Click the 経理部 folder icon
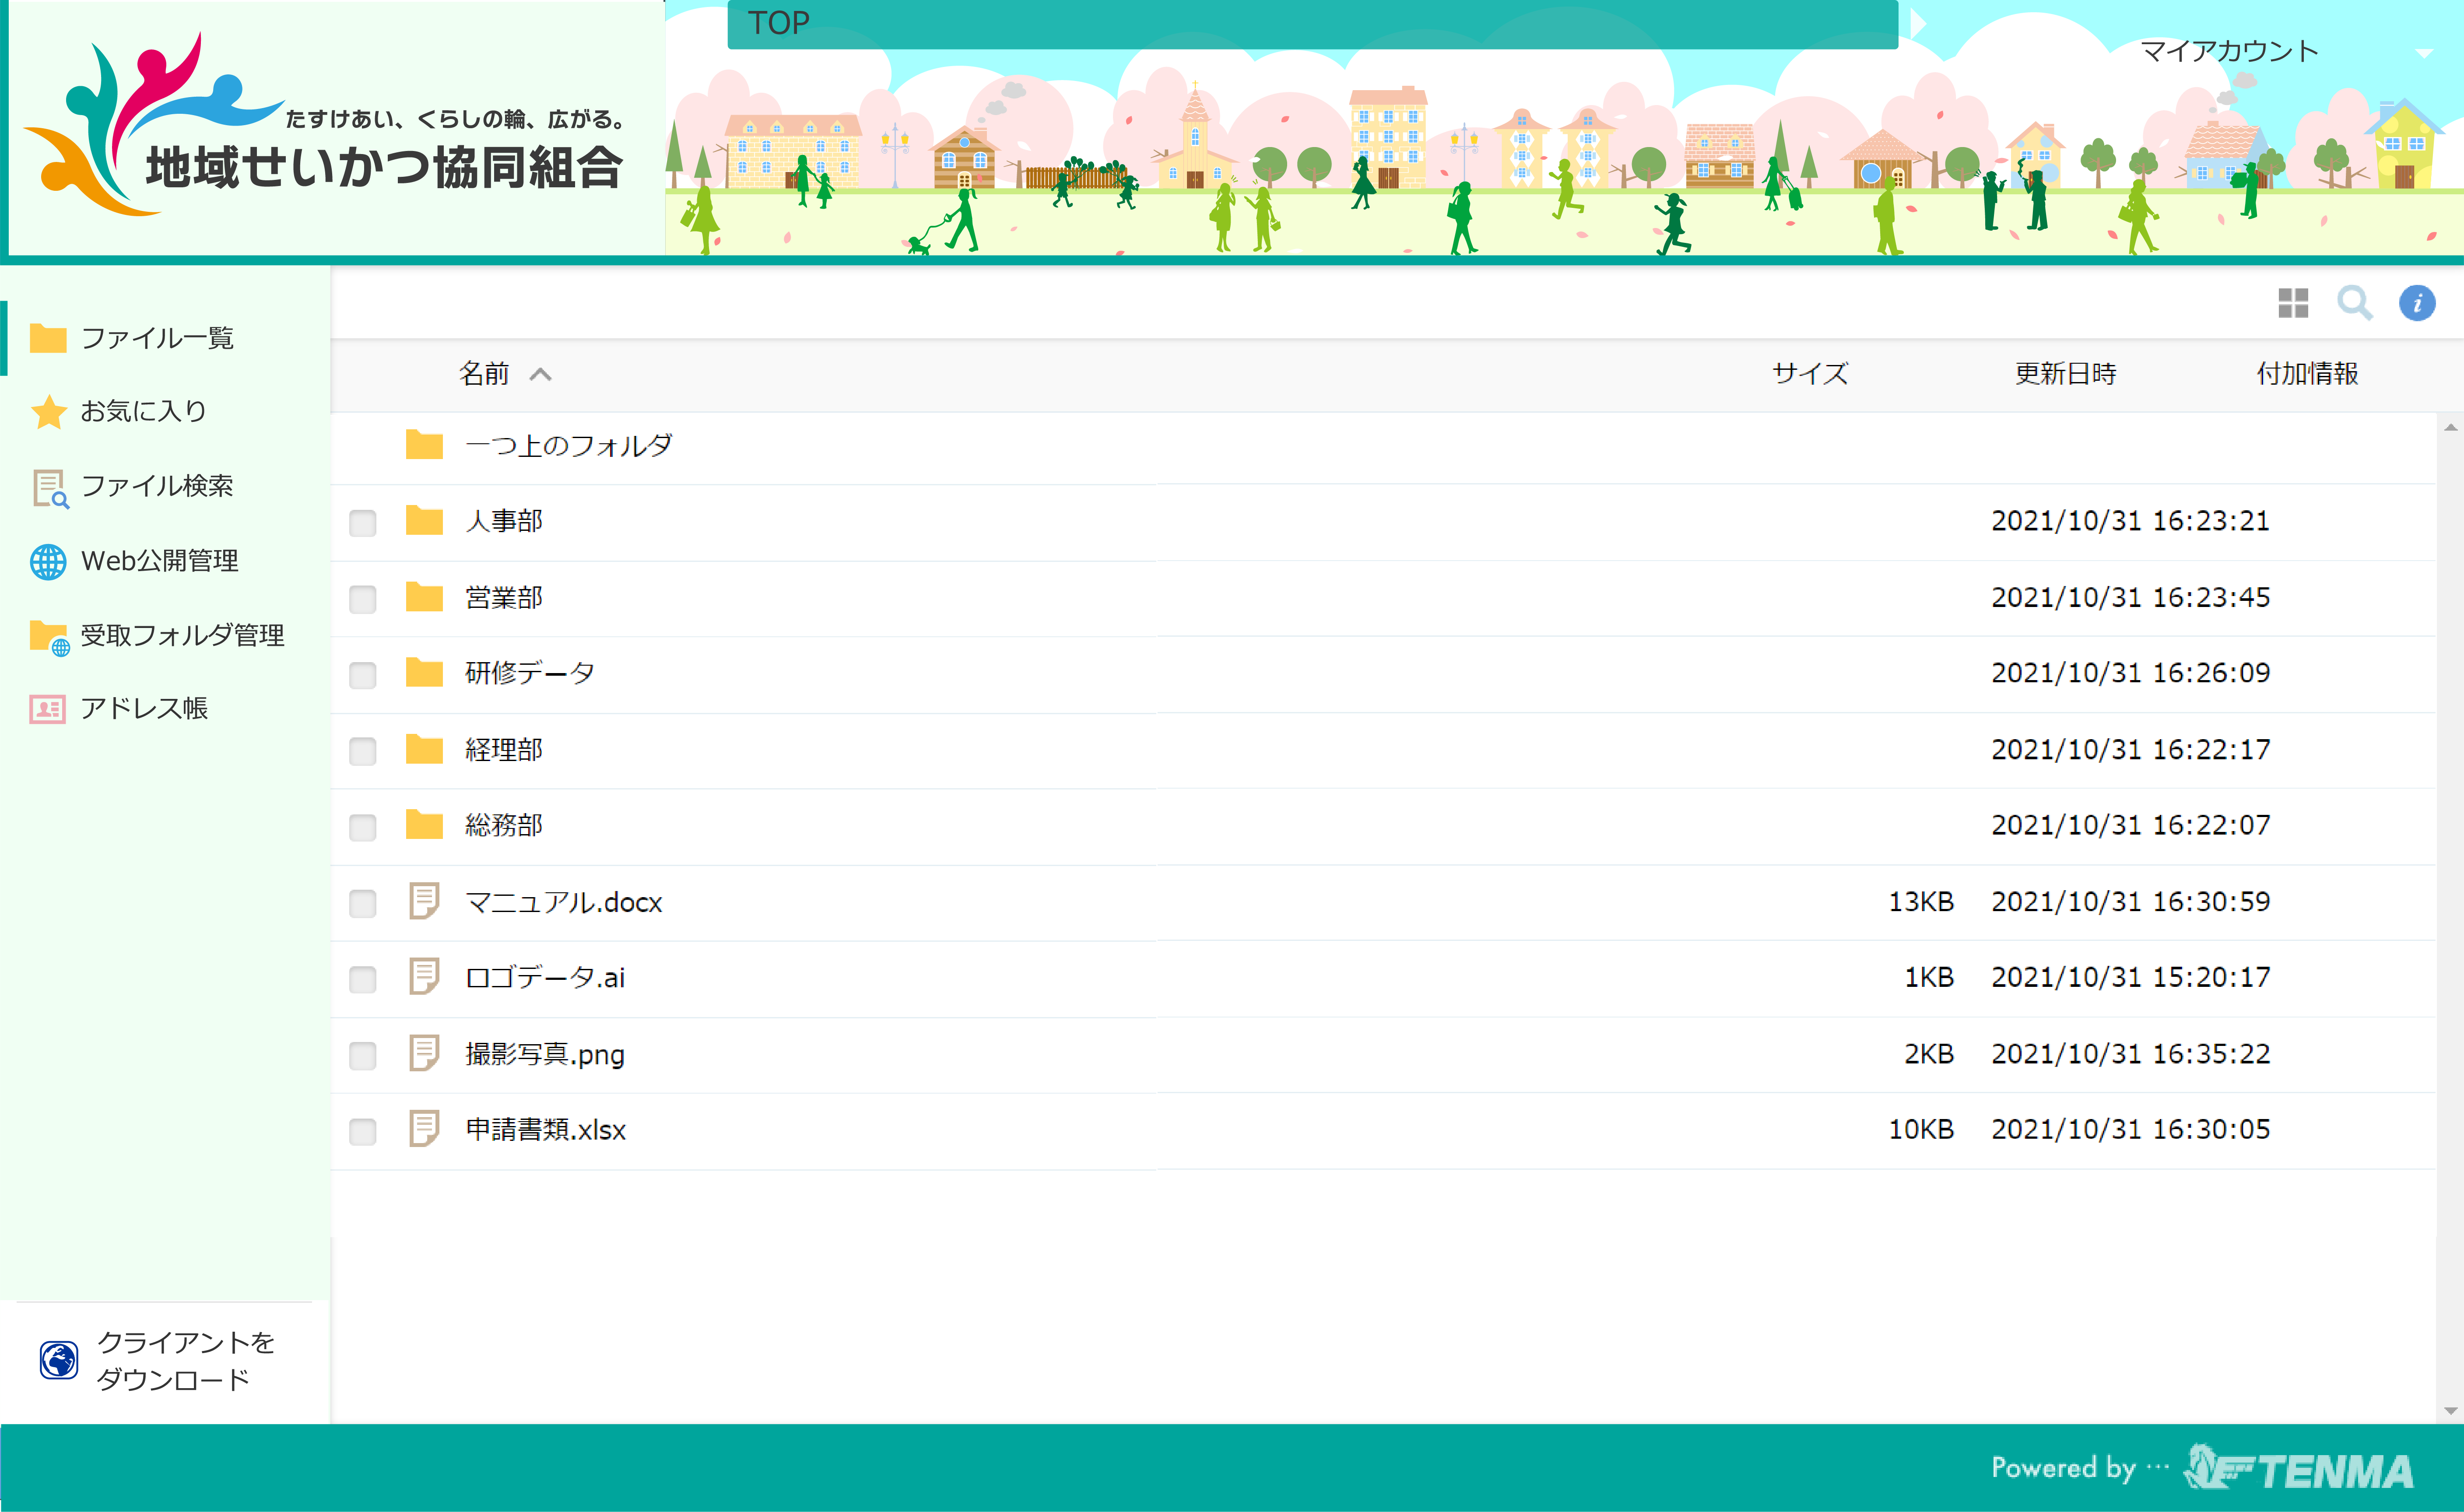2464x1512 pixels. point(424,749)
